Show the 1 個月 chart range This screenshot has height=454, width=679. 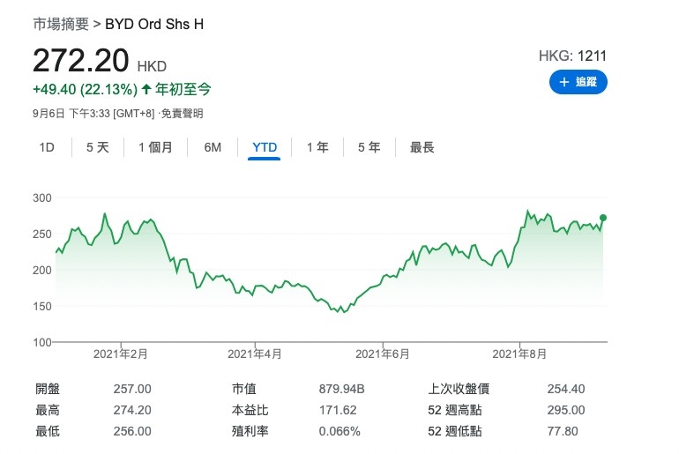[x=155, y=147]
